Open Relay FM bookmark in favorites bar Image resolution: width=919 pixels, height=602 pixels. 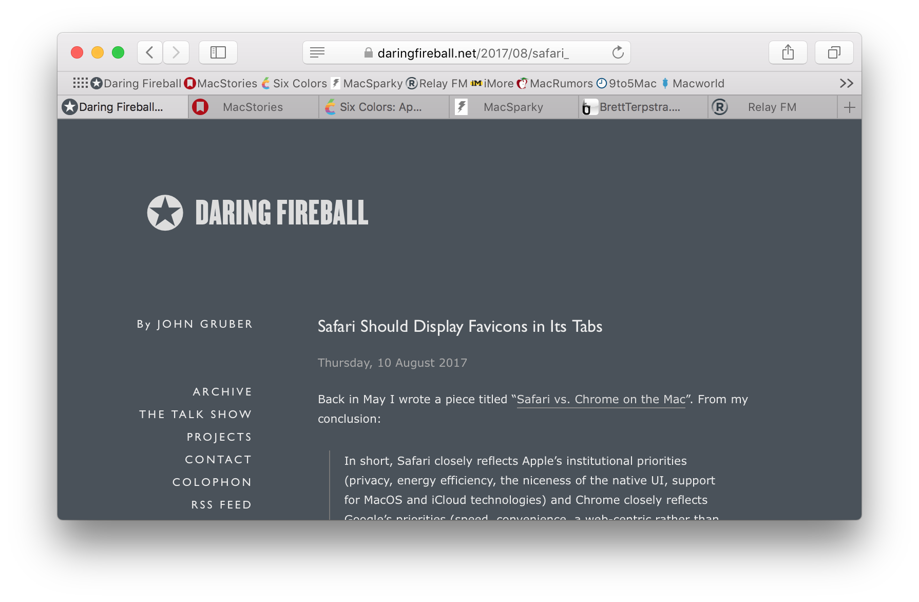tap(437, 83)
